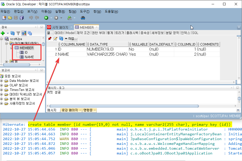The width and height of the screenshot is (242, 161).
Task: Open the 작업... actions dropdown
Action: [71, 39]
